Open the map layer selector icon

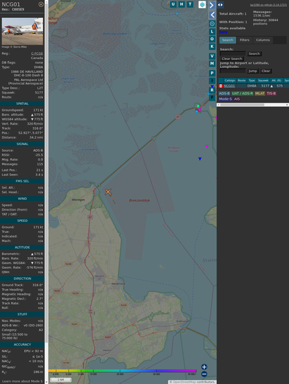(x=202, y=4)
